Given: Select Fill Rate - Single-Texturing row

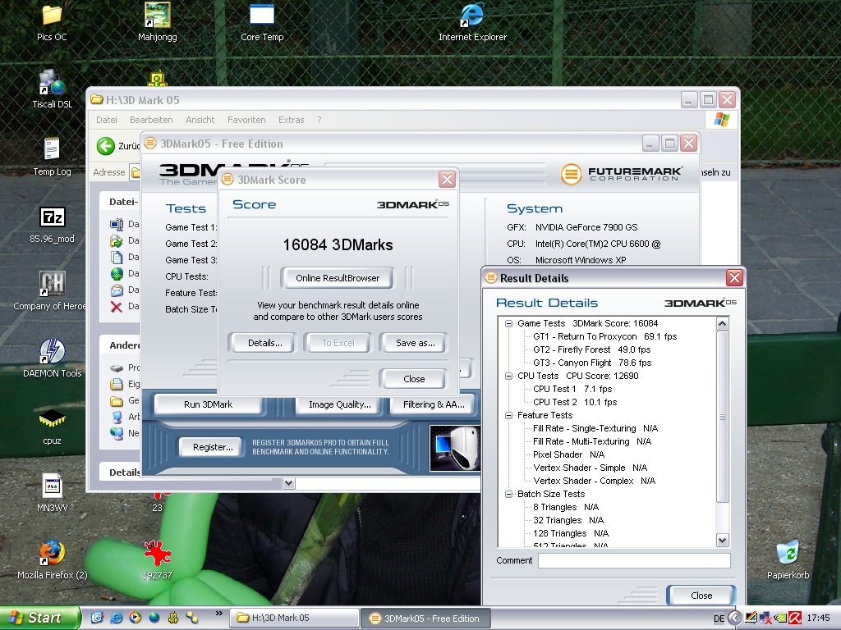Looking at the screenshot, I should pyautogui.click(x=595, y=428).
